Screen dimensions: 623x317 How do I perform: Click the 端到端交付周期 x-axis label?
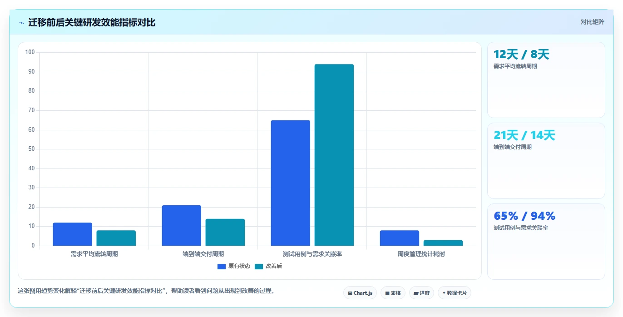click(203, 254)
